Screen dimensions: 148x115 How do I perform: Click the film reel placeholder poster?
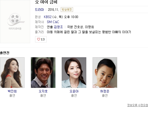coord(15,22)
